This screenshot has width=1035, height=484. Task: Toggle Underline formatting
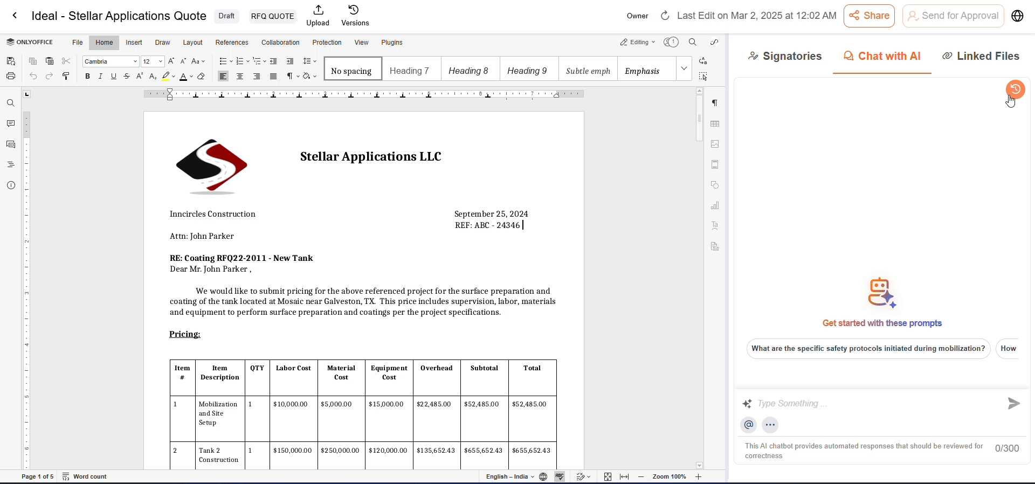[x=114, y=77]
